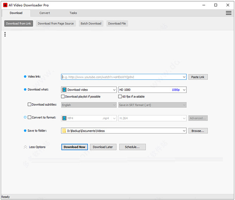This screenshot has height=200, width=235.
Task: Maximize the All Video Downloader Pro window
Action: (215, 5)
